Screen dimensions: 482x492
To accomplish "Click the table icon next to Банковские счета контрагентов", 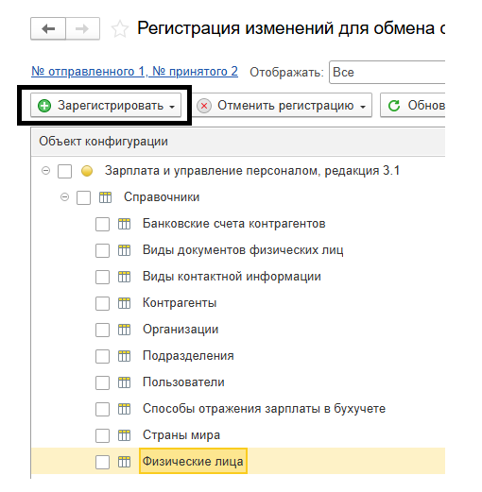I will pyautogui.click(x=124, y=224).
